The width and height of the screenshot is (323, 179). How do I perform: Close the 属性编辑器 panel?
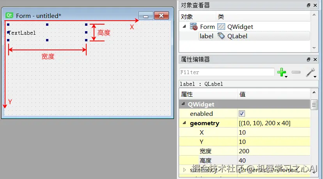coord(315,60)
